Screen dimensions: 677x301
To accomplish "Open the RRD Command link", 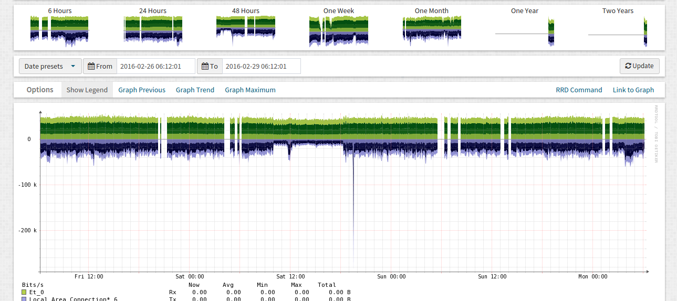I will point(579,90).
